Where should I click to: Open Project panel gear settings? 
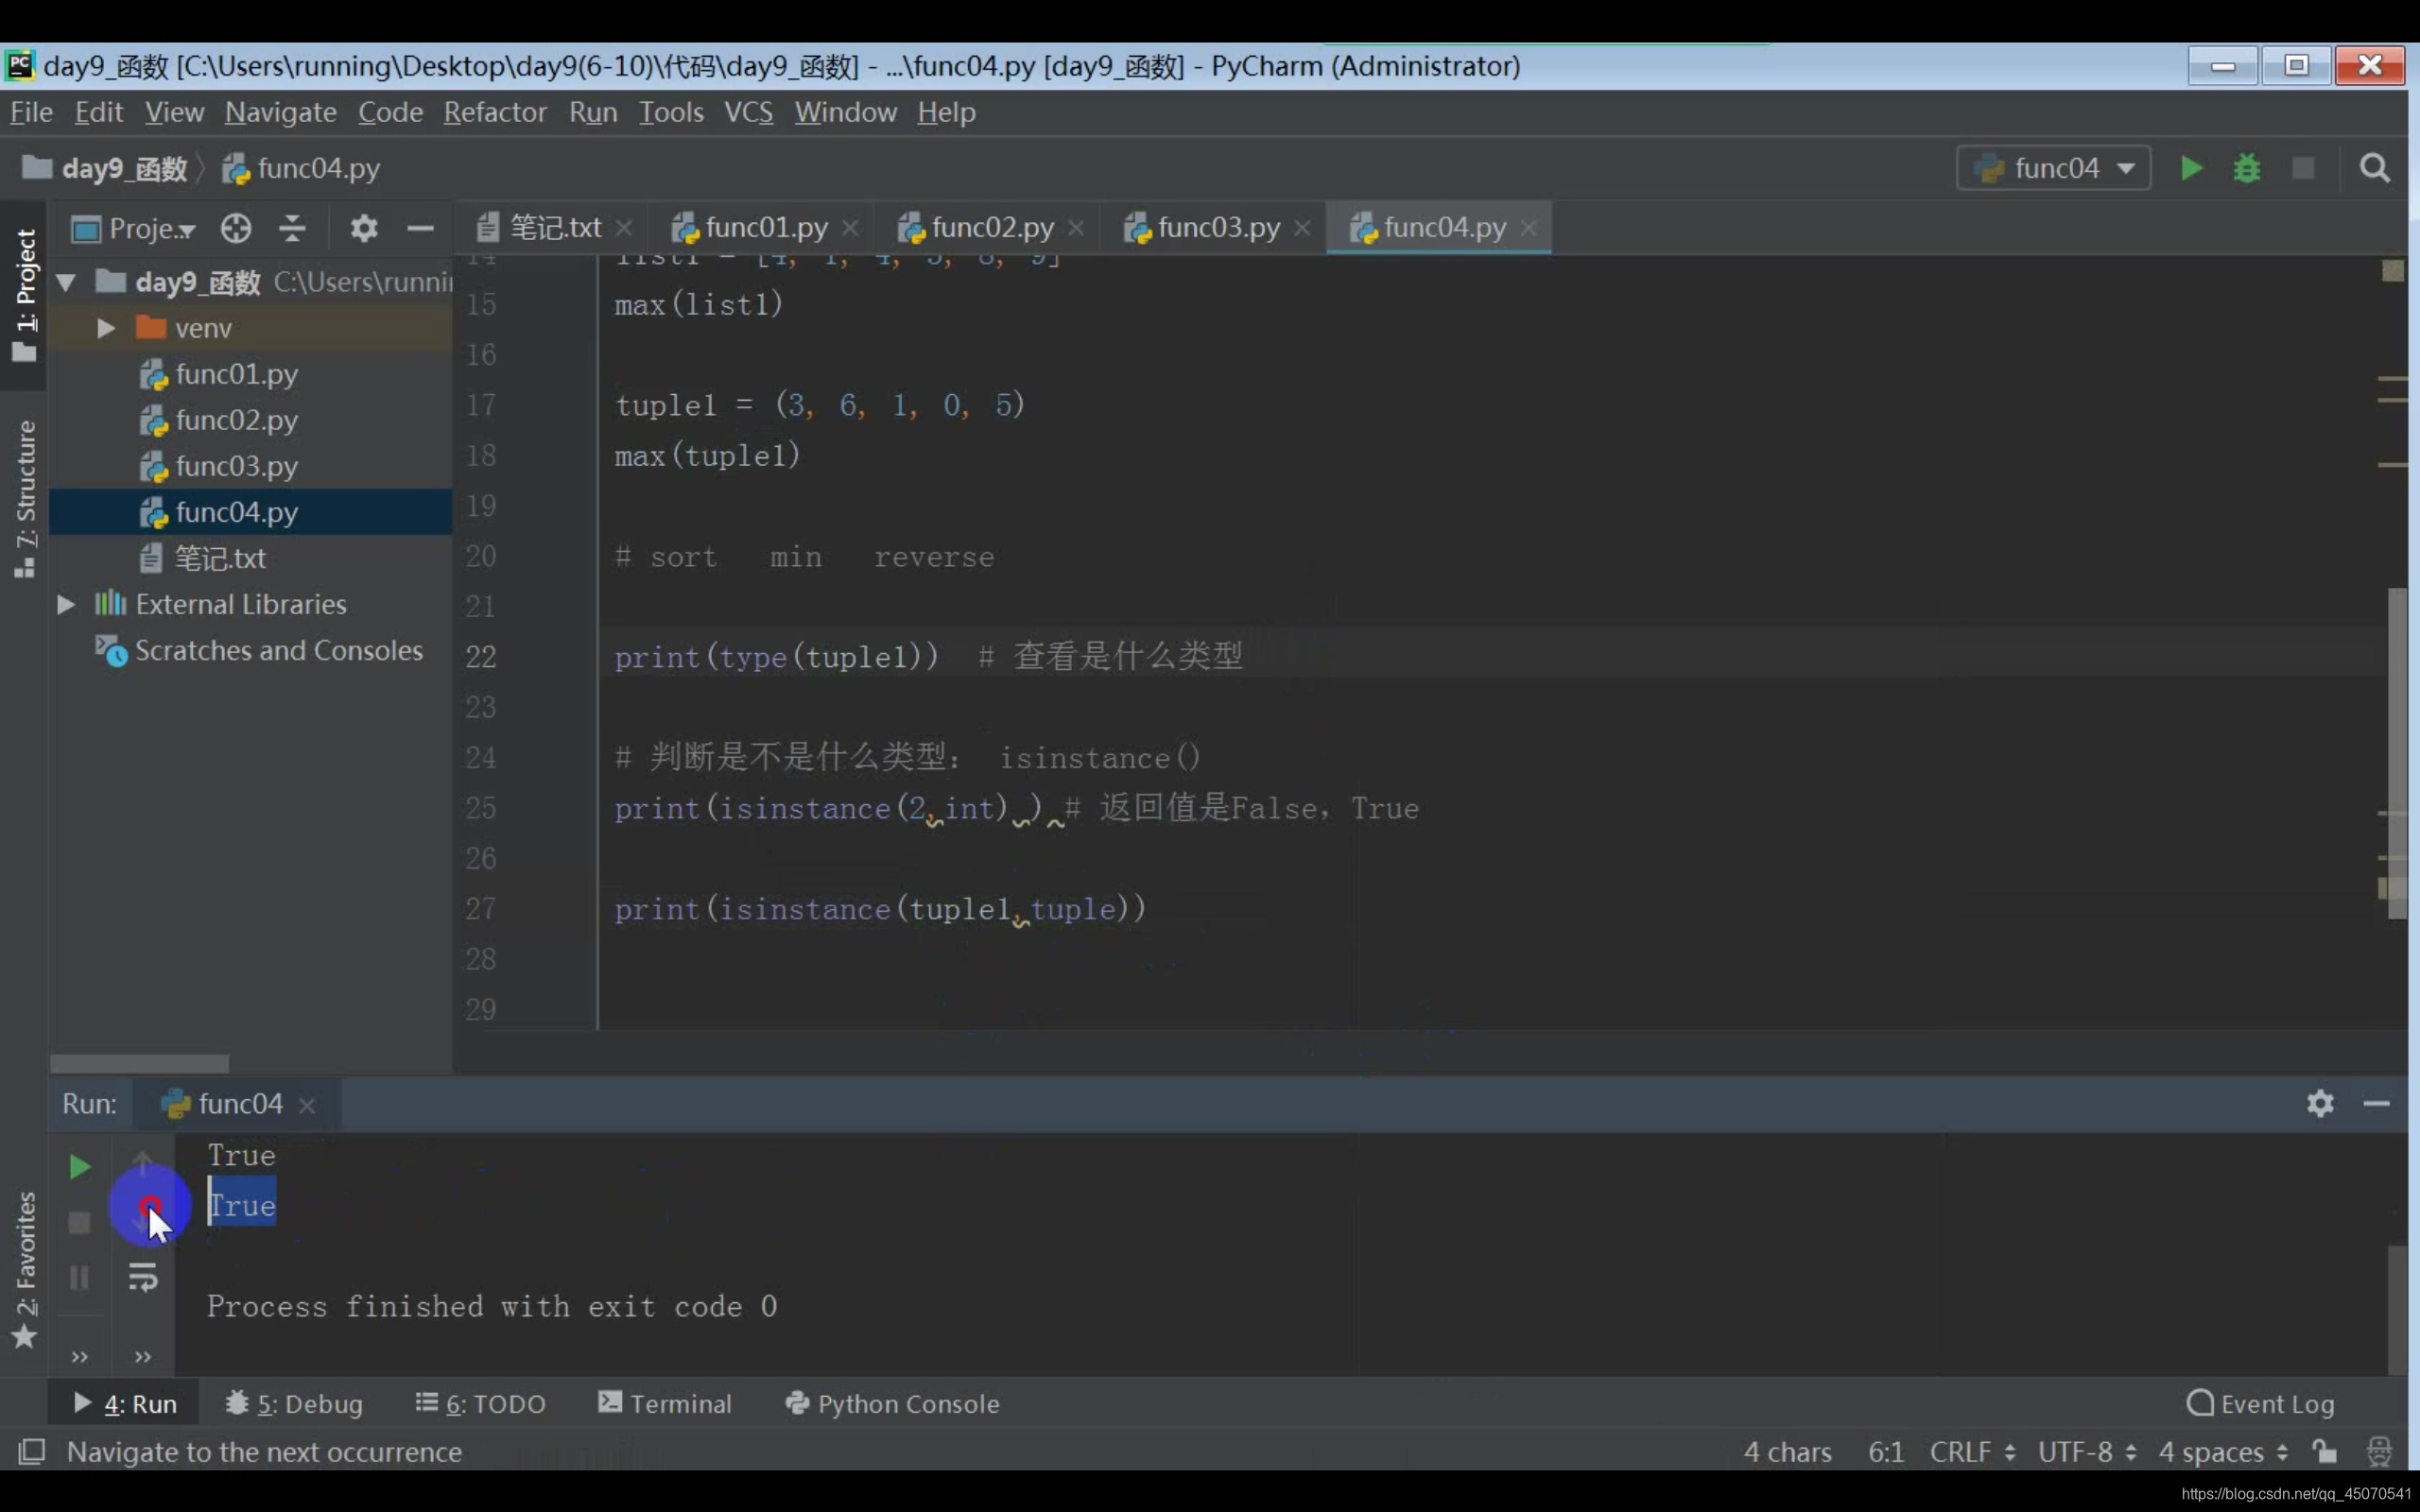pyautogui.click(x=364, y=229)
